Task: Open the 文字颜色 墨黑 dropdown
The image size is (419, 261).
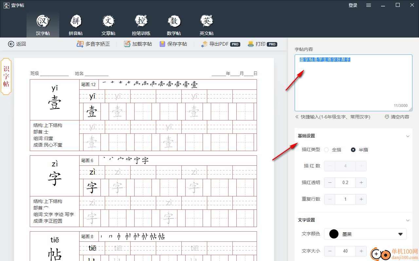Action: [x=365, y=234]
